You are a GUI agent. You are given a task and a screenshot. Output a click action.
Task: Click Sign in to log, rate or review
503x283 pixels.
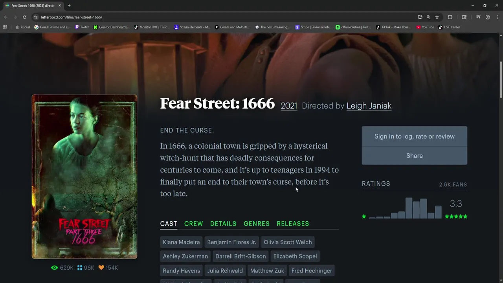coord(415,136)
